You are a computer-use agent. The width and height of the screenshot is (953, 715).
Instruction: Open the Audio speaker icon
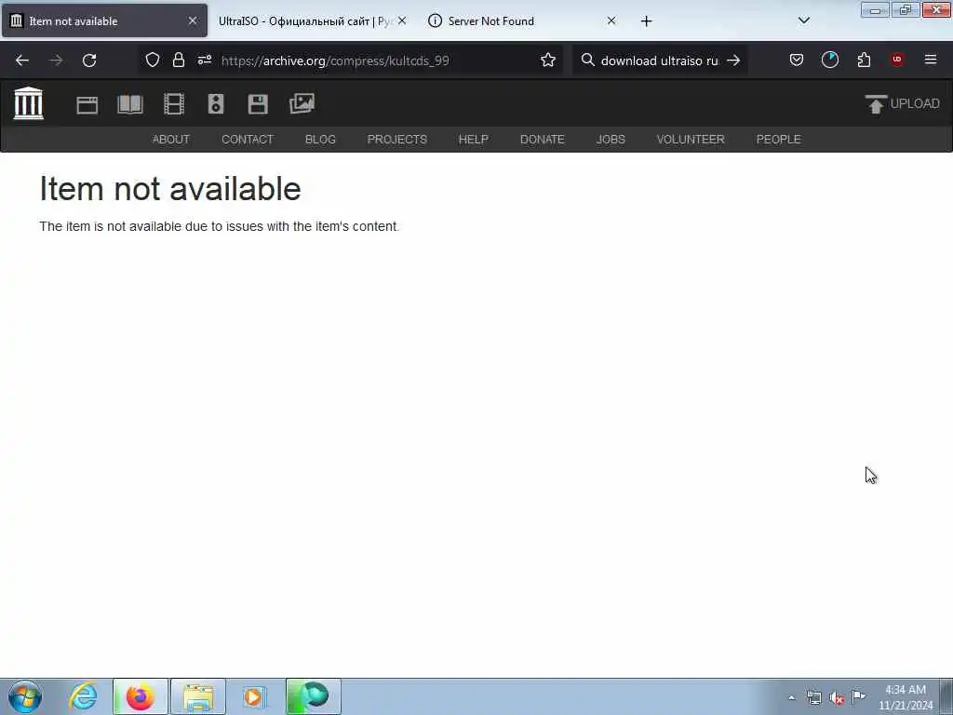216,104
